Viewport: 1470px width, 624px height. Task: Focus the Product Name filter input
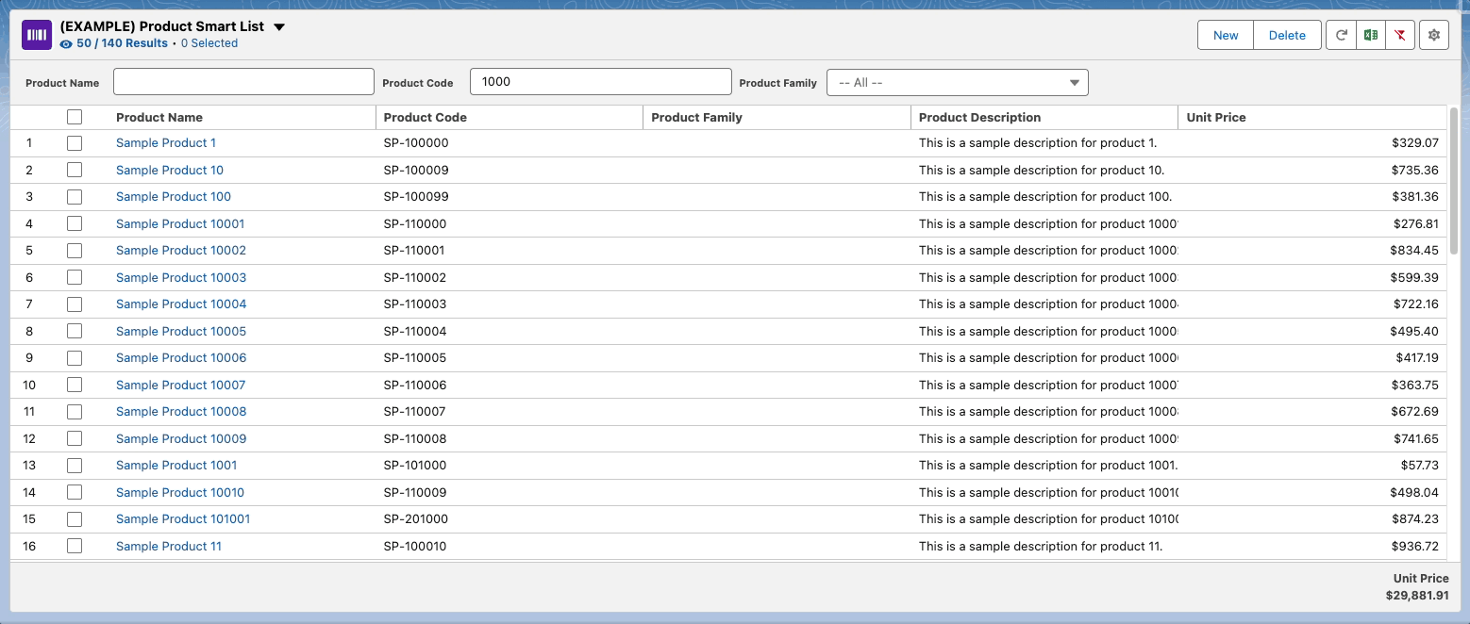click(243, 82)
